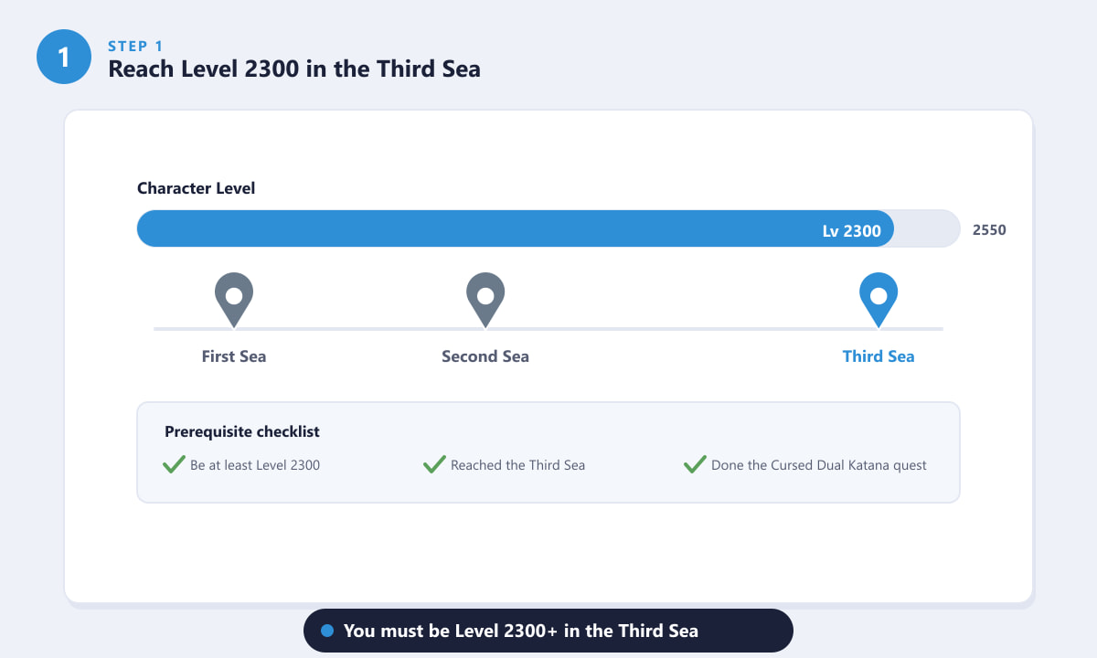1097x658 pixels.
Task: Select the Second Sea label
Action: (x=485, y=356)
